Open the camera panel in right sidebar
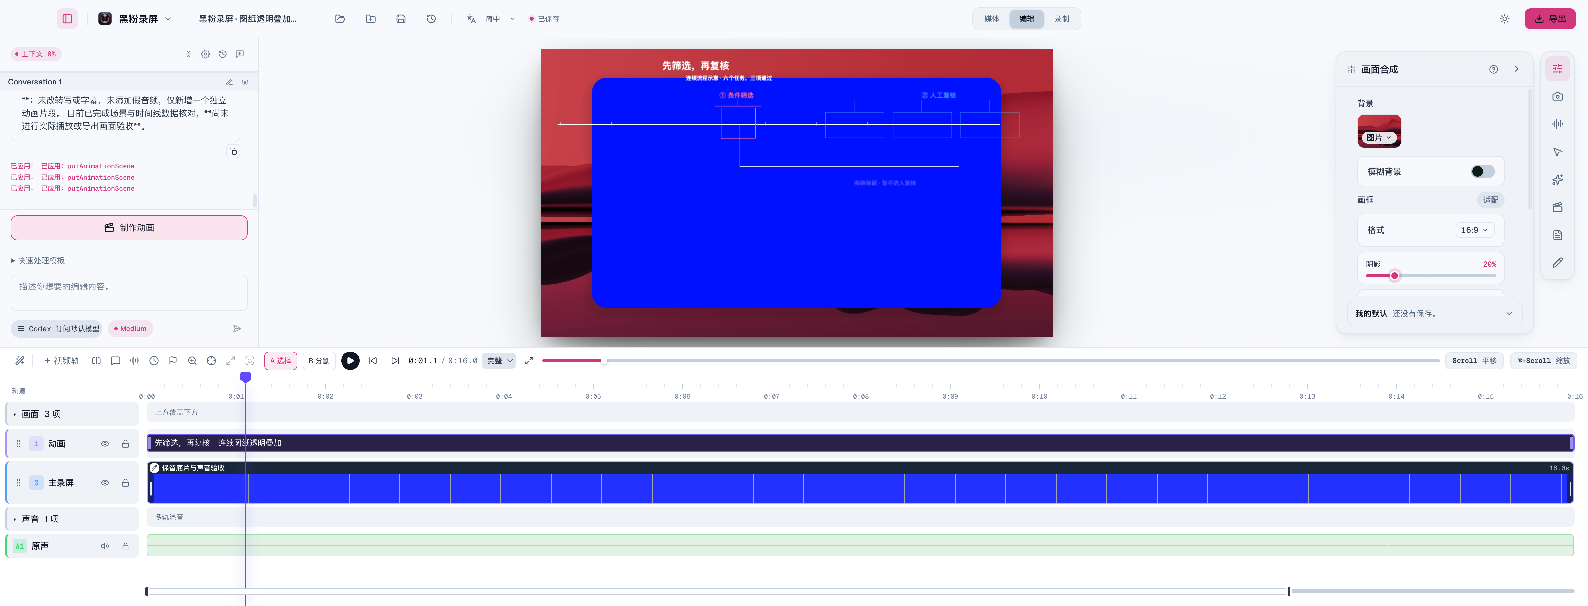Screen dimensions: 1588x606 pyautogui.click(x=1557, y=97)
